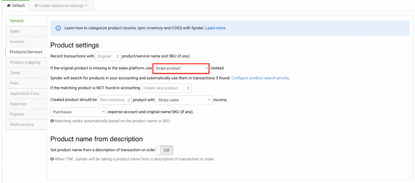
Task: Open the Stripe sales income dropdown
Action: click(184, 100)
